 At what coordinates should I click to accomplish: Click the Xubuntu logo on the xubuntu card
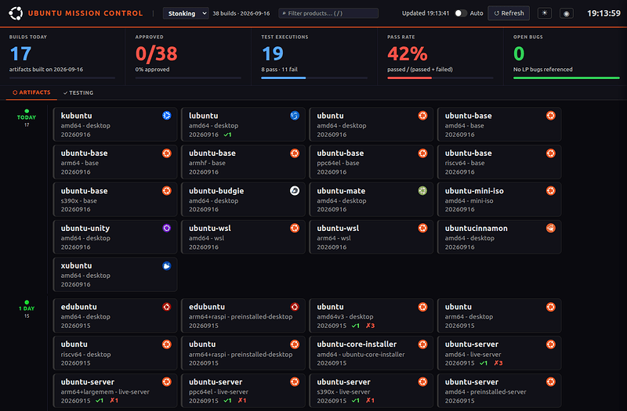(x=167, y=265)
